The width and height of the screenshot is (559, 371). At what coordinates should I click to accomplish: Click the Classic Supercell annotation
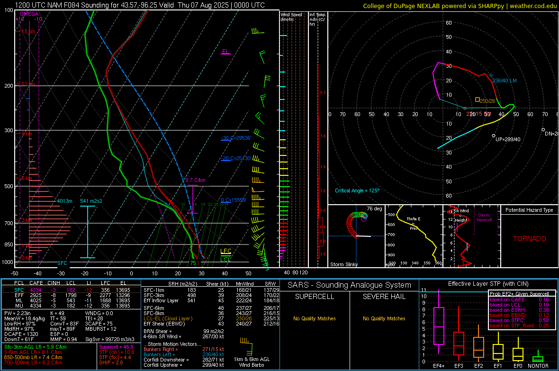[484, 217]
